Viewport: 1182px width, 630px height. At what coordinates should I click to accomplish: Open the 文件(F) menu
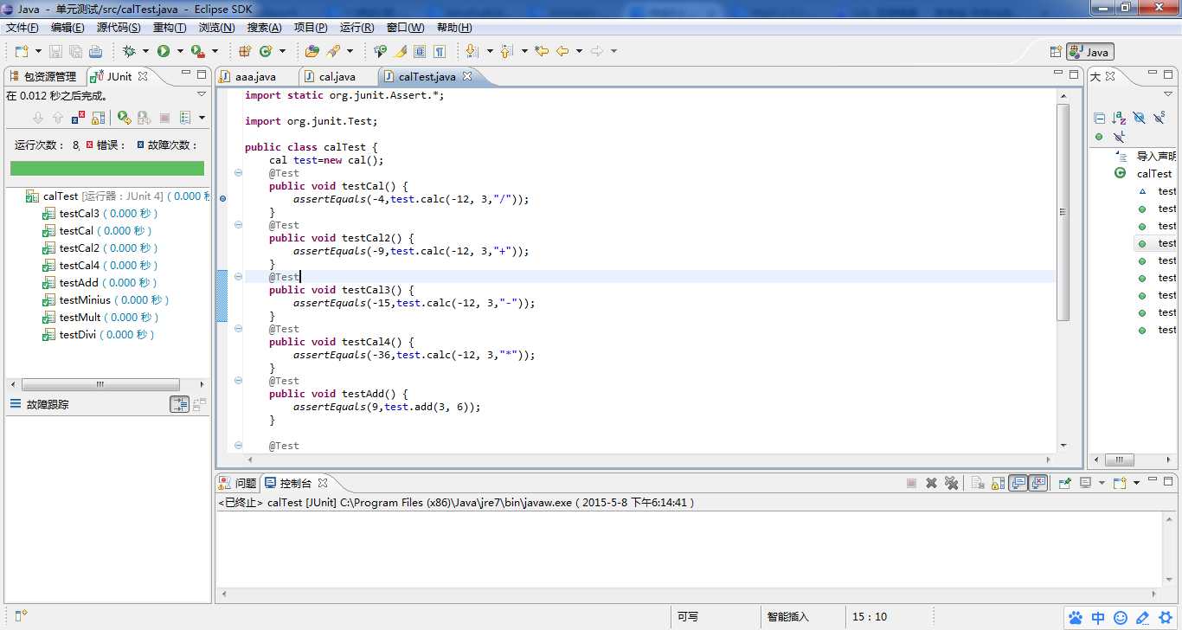point(22,28)
